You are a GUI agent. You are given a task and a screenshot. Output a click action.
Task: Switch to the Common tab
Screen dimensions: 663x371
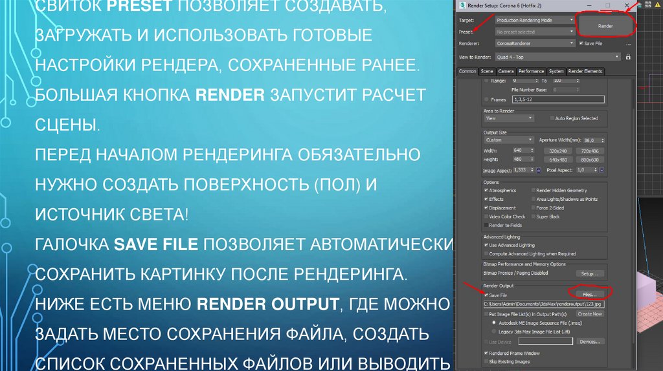(x=467, y=71)
